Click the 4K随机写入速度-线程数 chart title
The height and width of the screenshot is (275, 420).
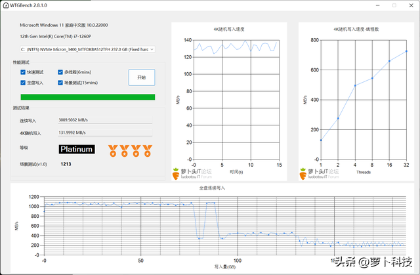(x=356, y=29)
